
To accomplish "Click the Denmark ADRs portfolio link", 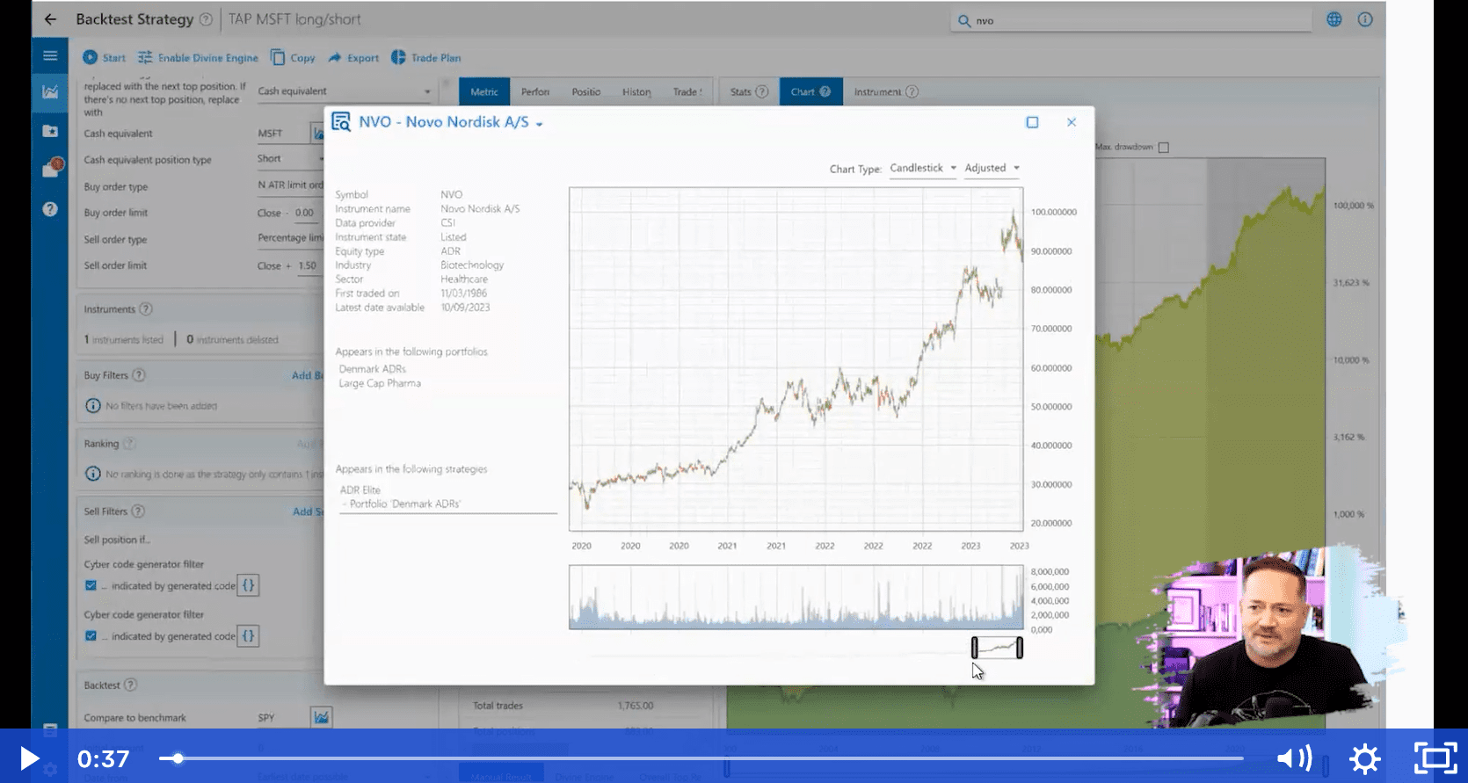I will pos(372,369).
